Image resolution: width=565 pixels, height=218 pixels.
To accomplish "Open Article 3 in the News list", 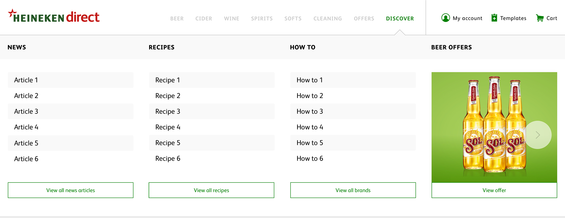I will pos(26,112).
